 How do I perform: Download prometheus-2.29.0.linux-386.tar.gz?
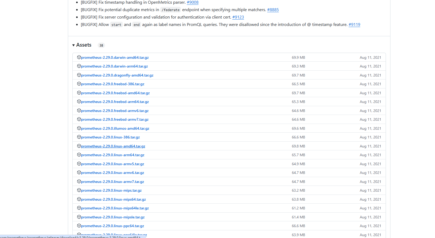click(x=110, y=137)
